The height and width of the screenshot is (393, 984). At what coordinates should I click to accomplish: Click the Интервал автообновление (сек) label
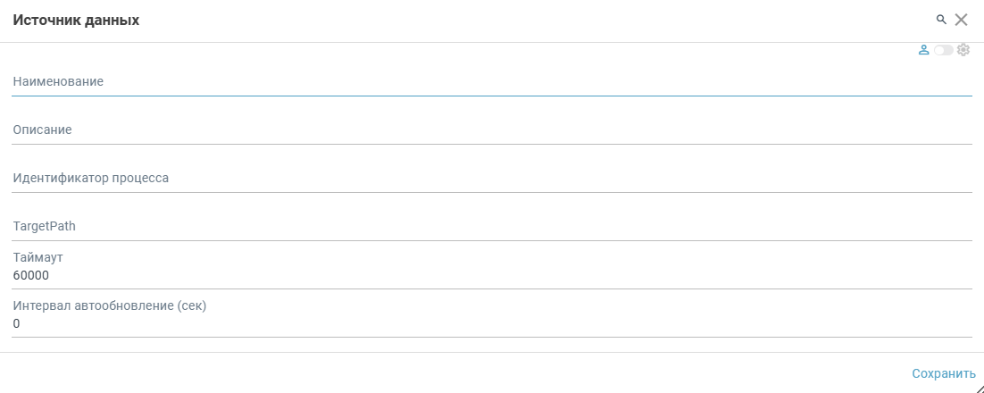[110, 306]
